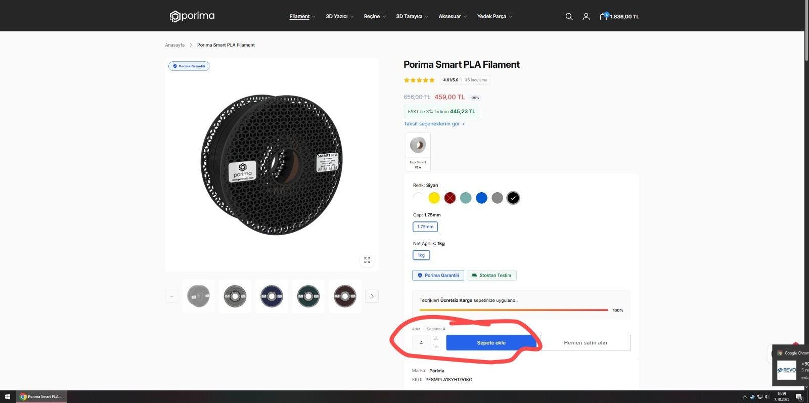Click the Porima logo
Viewport: 809px width, 403px height.
click(x=192, y=16)
